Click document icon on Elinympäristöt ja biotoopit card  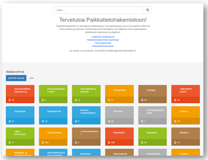pos(76,100)
